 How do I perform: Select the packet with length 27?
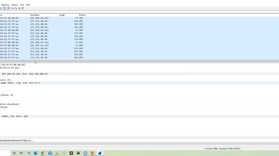[x=139, y=30]
